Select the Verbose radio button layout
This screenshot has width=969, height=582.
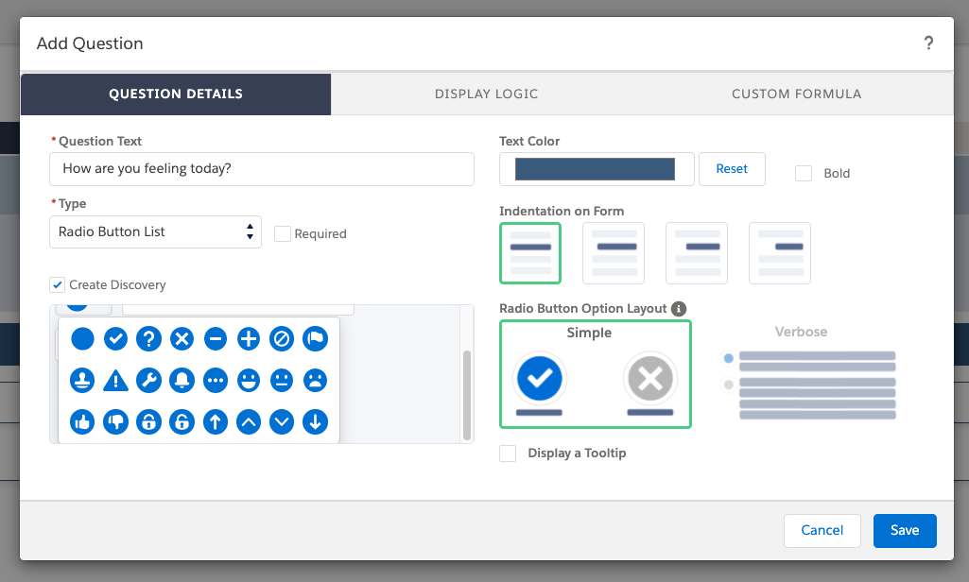808,374
